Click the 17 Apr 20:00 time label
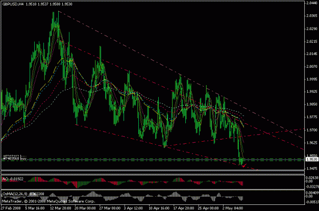319x211 pixels. (x=184, y=208)
